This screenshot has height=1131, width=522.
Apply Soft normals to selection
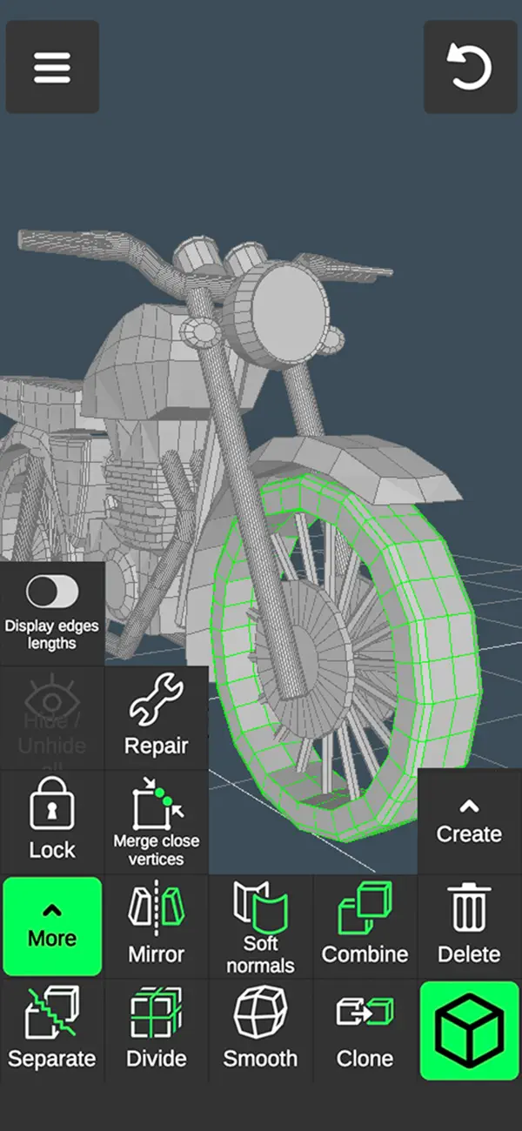[x=261, y=926]
